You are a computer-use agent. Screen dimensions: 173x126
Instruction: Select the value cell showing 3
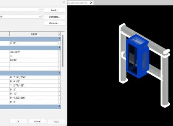[x=34, y=56]
